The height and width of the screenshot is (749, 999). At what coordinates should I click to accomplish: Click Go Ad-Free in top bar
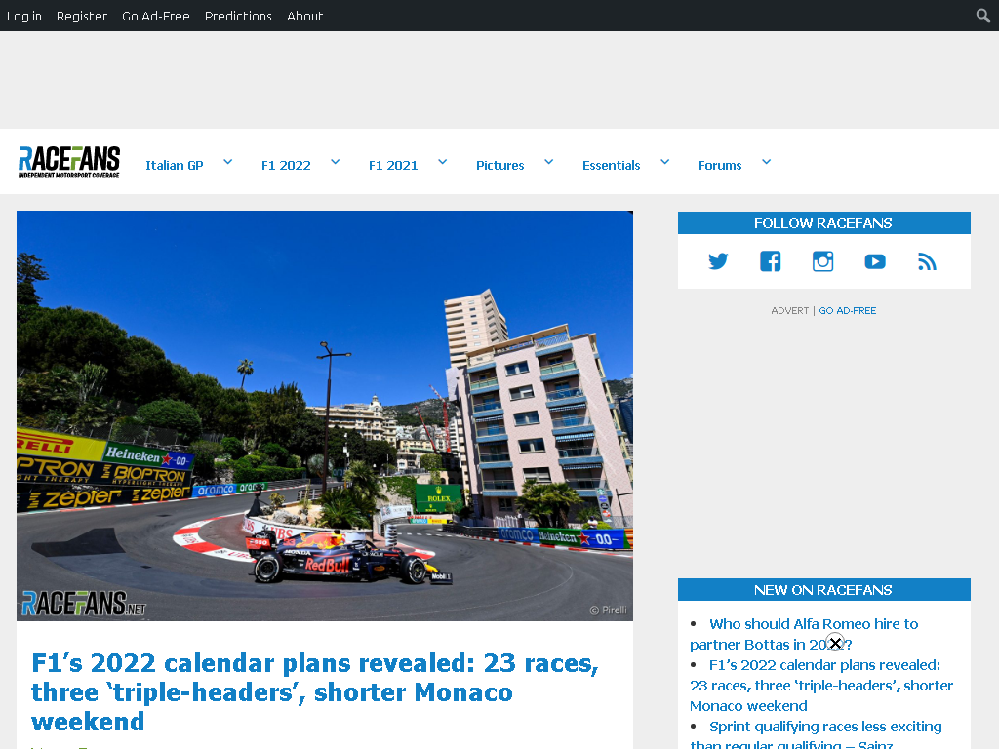(x=156, y=16)
